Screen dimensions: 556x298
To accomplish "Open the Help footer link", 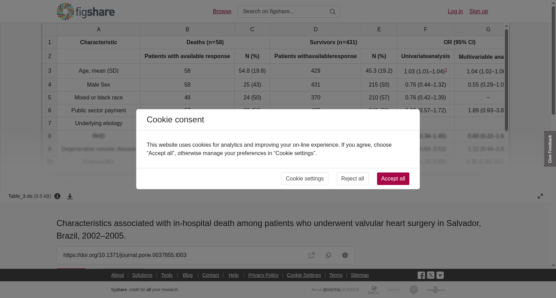I will click(234, 275).
